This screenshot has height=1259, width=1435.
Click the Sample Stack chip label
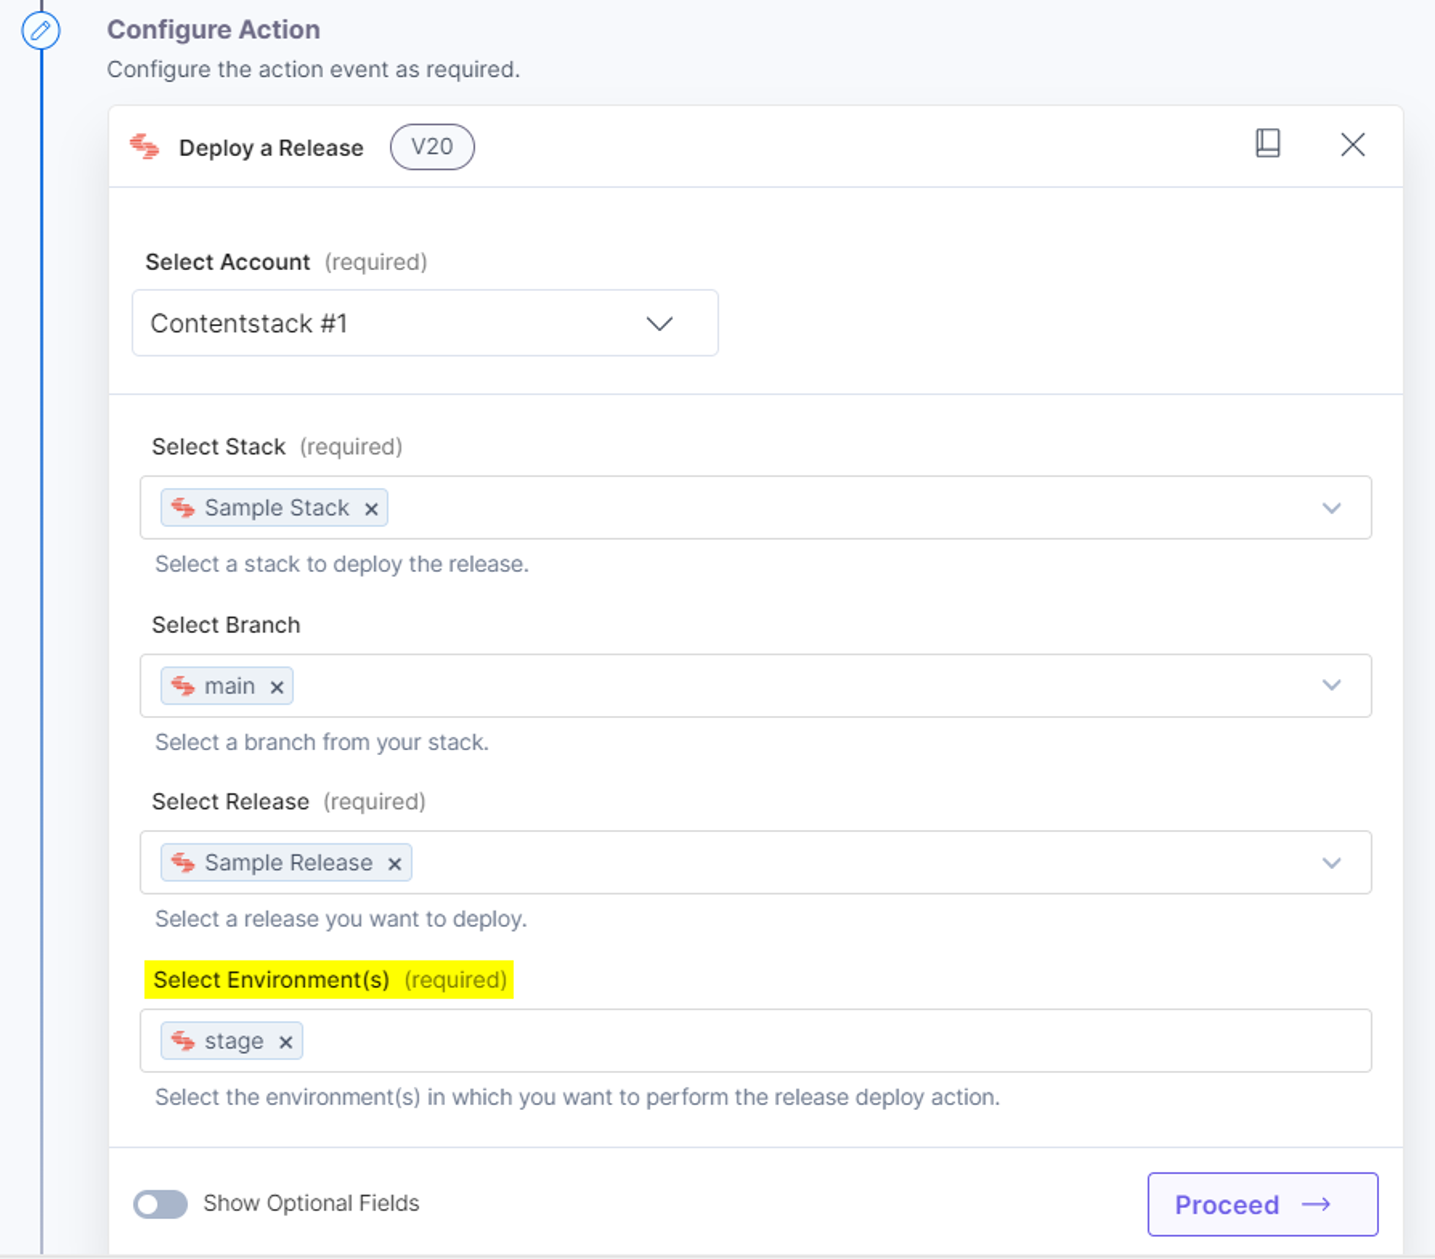tap(277, 507)
